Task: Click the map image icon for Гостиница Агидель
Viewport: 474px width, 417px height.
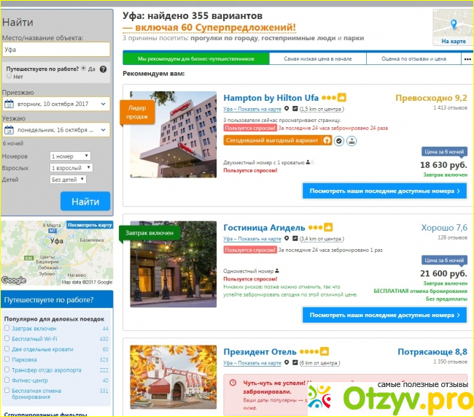Action: (x=295, y=238)
